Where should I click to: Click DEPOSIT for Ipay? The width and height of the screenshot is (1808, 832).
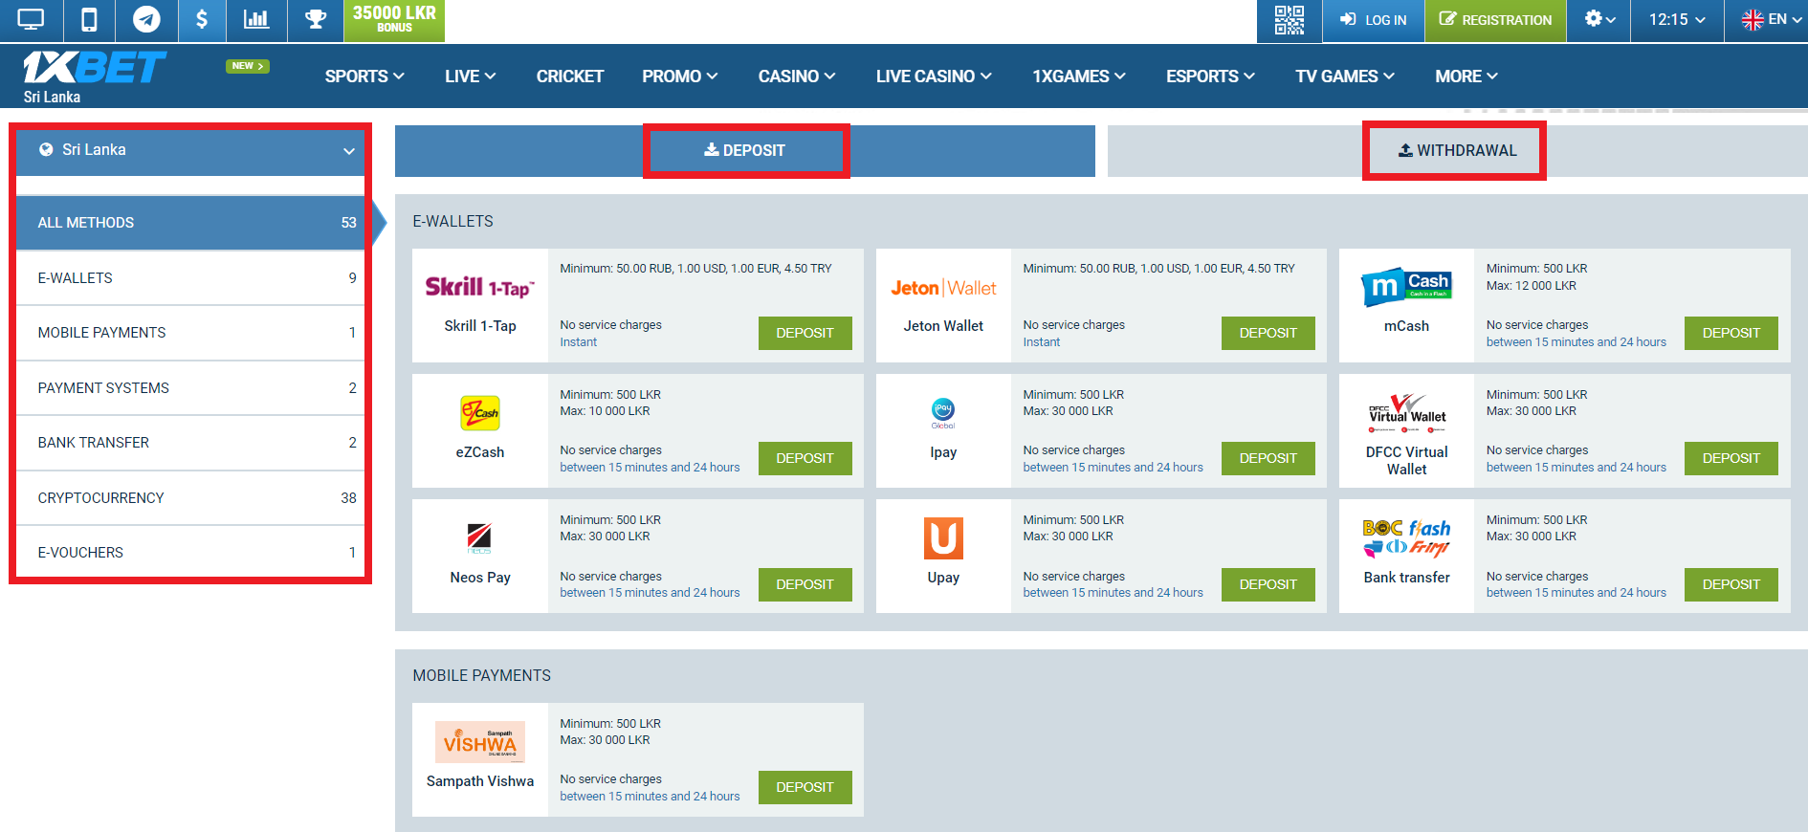pyautogui.click(x=1268, y=458)
